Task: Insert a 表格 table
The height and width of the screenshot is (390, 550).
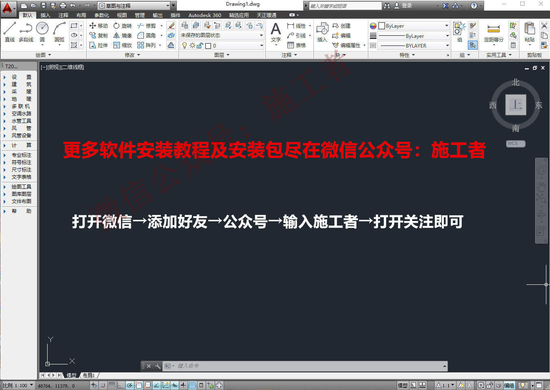Action: point(296,45)
